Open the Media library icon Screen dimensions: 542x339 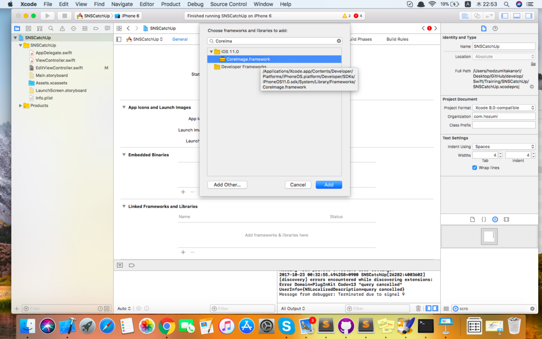point(507,219)
